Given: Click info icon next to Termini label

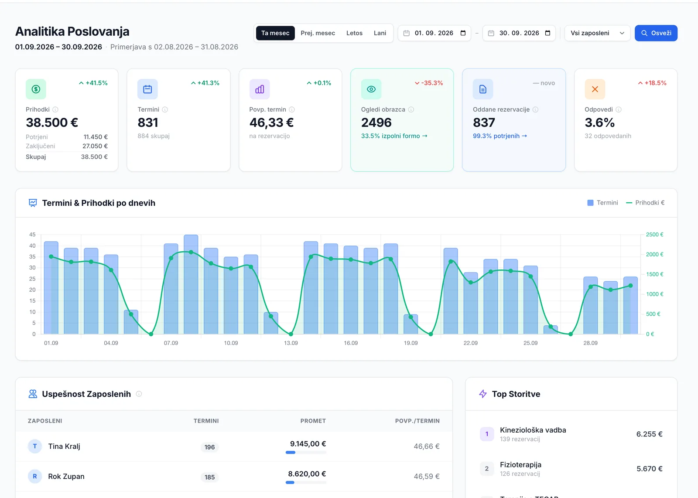Looking at the screenshot, I should (165, 109).
